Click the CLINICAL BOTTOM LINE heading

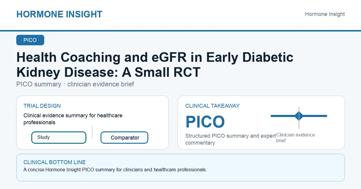pyautogui.click(x=54, y=162)
